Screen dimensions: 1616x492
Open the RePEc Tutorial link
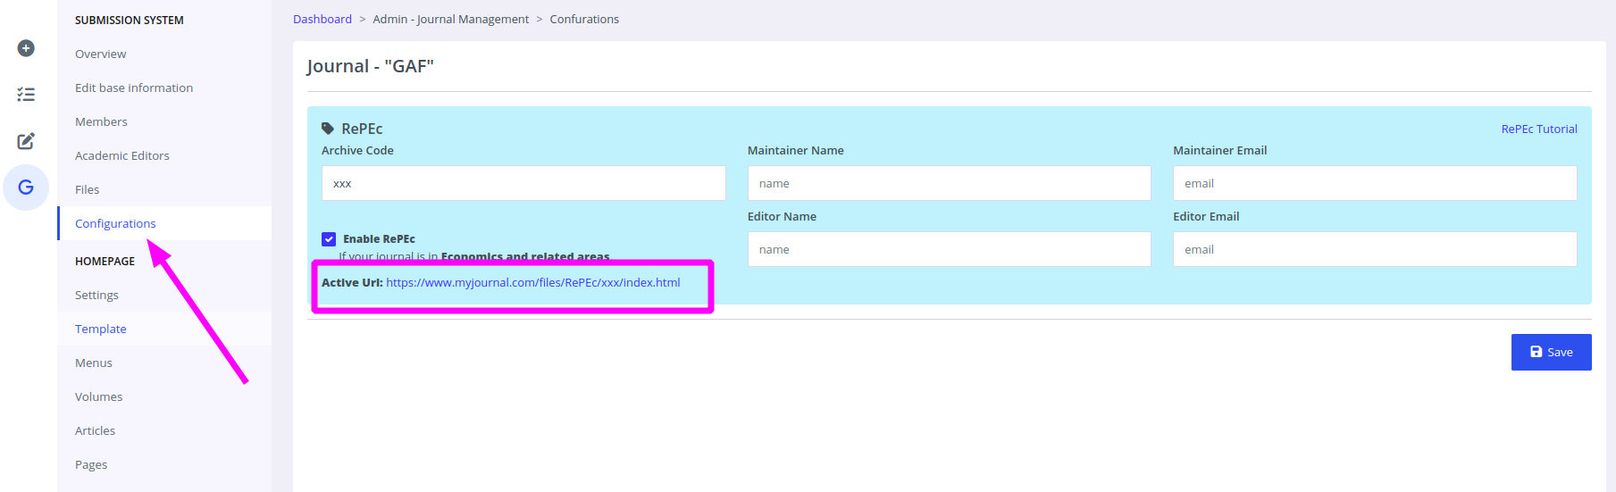pos(1538,129)
